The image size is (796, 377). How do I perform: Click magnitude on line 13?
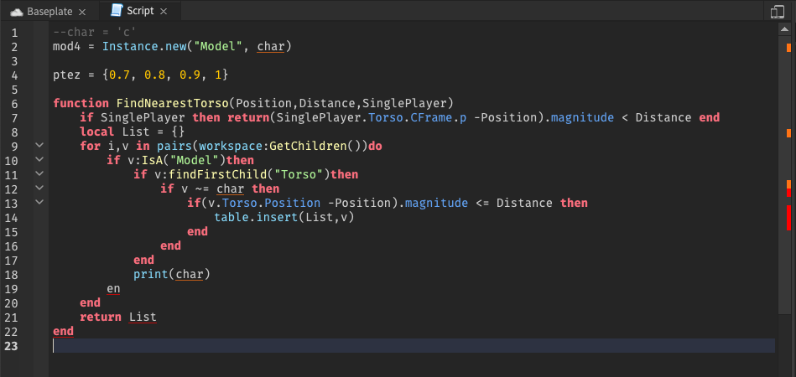pos(436,204)
